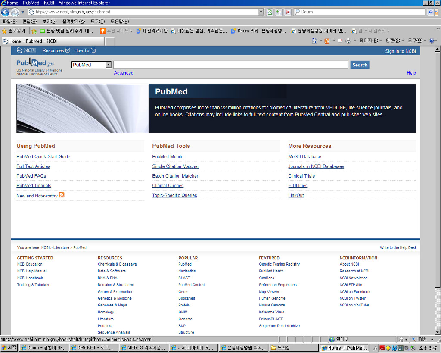The height and width of the screenshot is (353, 441).
Task: Click the Daum search magnifier button
Action: point(430,12)
